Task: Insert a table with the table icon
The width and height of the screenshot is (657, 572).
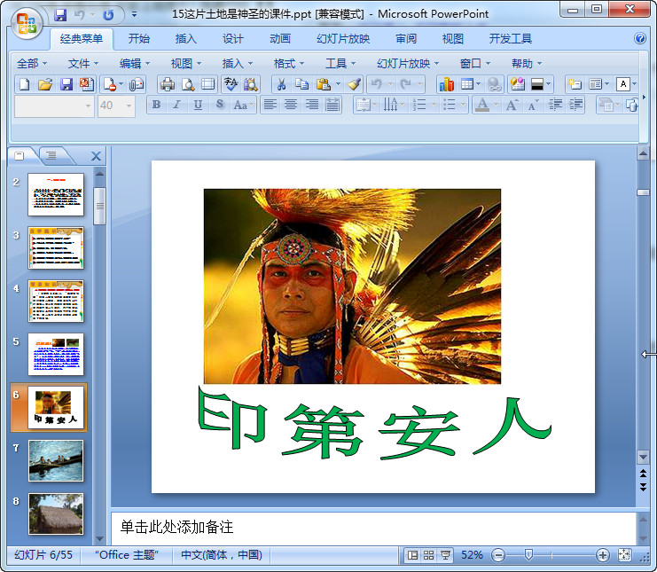Action: click(x=466, y=84)
